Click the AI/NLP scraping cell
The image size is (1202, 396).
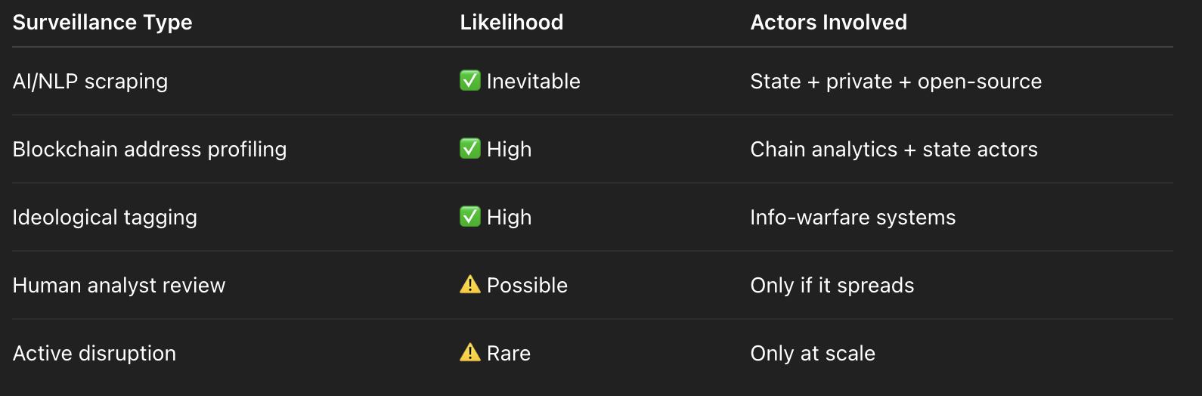pos(91,82)
